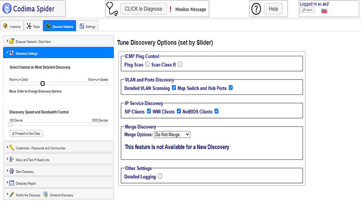Open the Help button
This screenshot has height=203, width=361.
coord(273,9)
